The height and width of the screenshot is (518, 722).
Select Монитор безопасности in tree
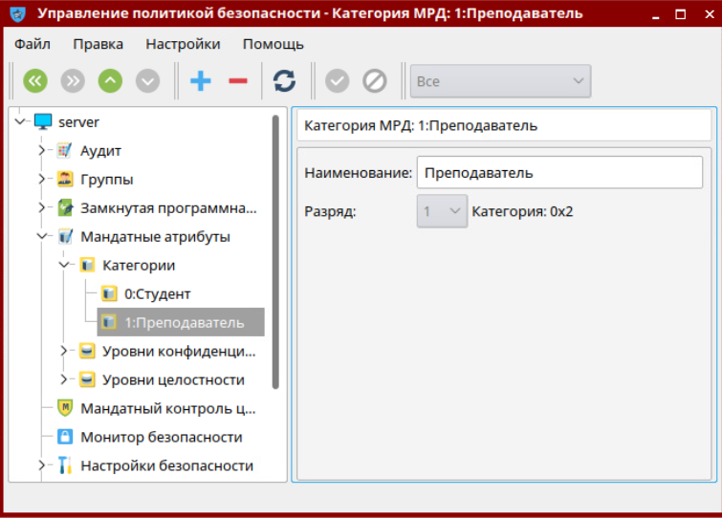pos(162,437)
